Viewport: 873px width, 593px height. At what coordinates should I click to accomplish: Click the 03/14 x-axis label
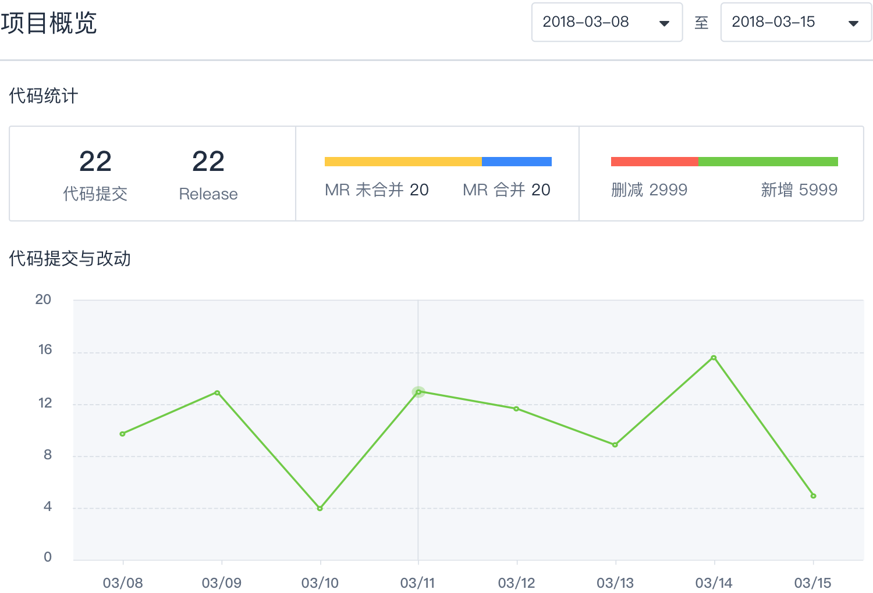[x=714, y=583]
